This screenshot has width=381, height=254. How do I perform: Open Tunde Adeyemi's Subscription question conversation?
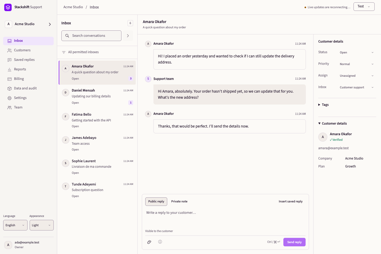pos(97,190)
